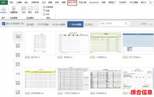Open the 报价单 template preview thumbnail

click(40, 43)
